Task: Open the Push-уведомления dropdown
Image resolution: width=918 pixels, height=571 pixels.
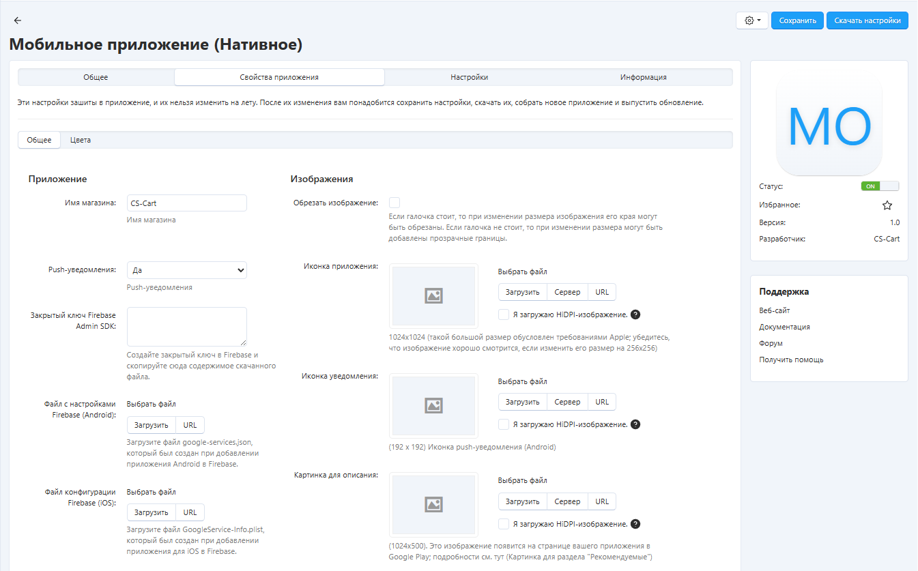Action: pos(186,271)
